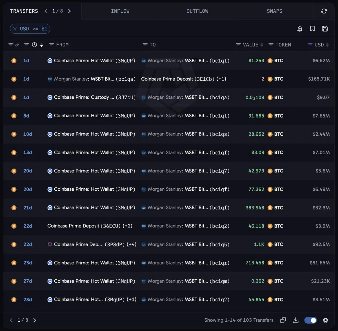Remove the USD >= $1 filter
Viewport: 338px width, 331px height.
pos(15,29)
